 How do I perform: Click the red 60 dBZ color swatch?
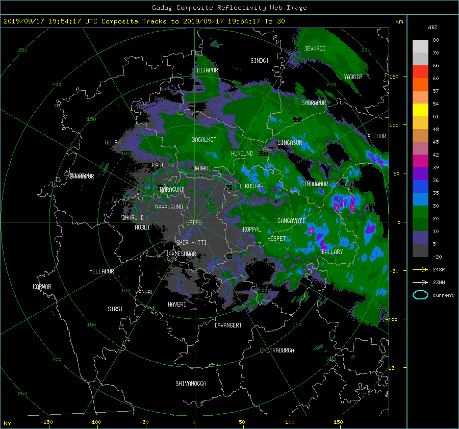click(420, 71)
